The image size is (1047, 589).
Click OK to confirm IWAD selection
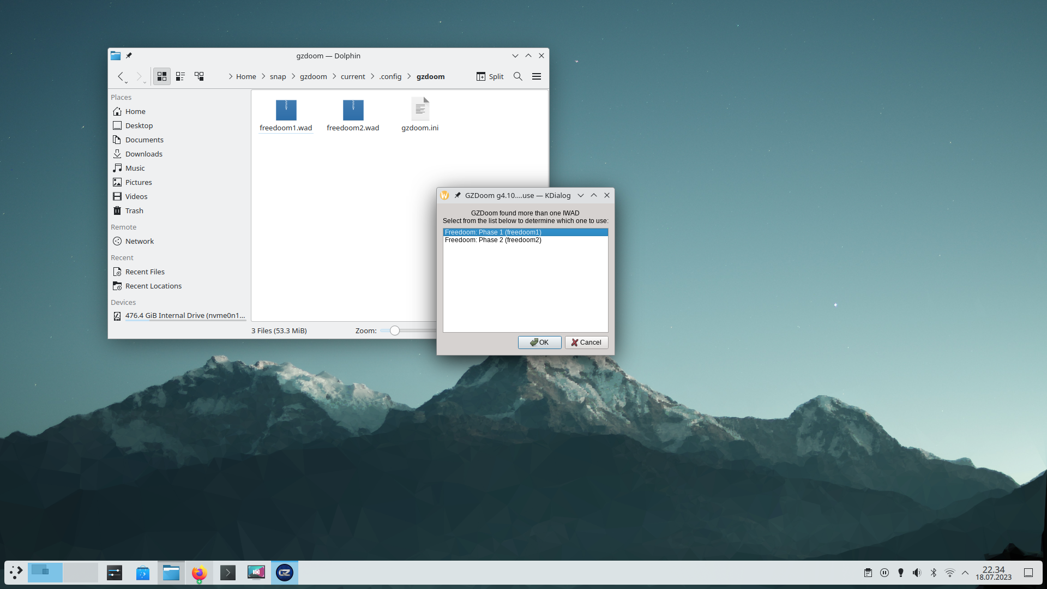coord(539,342)
